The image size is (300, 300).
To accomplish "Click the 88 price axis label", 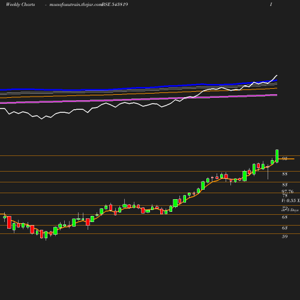I will (x=284, y=174).
